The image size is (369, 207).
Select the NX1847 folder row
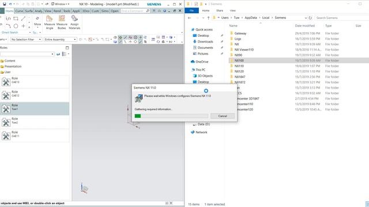(299, 76)
